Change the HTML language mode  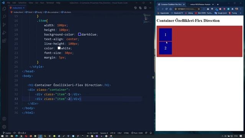(x=126, y=133)
